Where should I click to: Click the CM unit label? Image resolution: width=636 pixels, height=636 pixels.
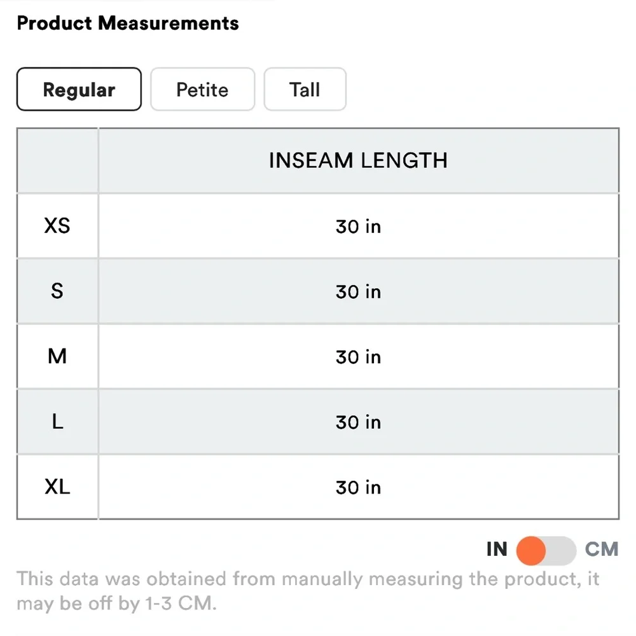point(602,549)
